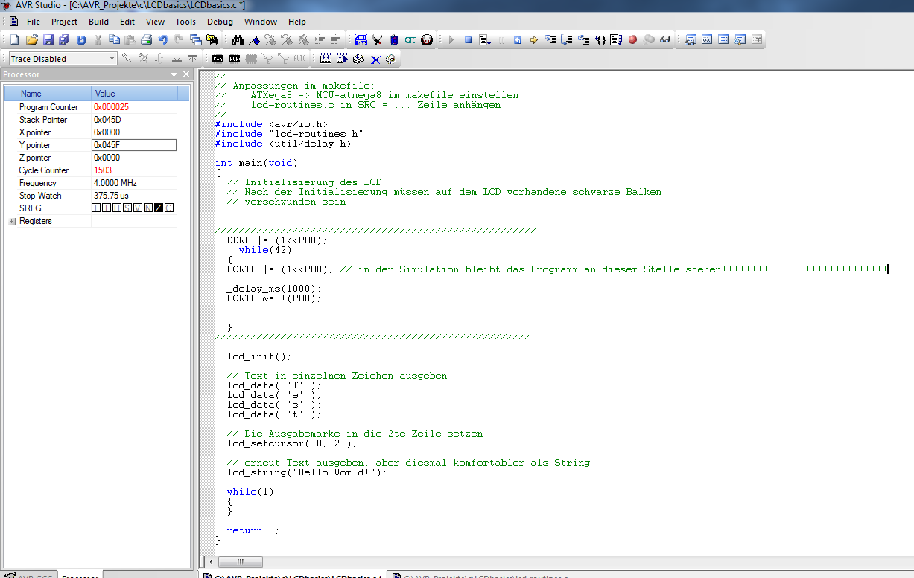Run to cursor braces icon
The height and width of the screenshot is (578, 914).
(600, 39)
